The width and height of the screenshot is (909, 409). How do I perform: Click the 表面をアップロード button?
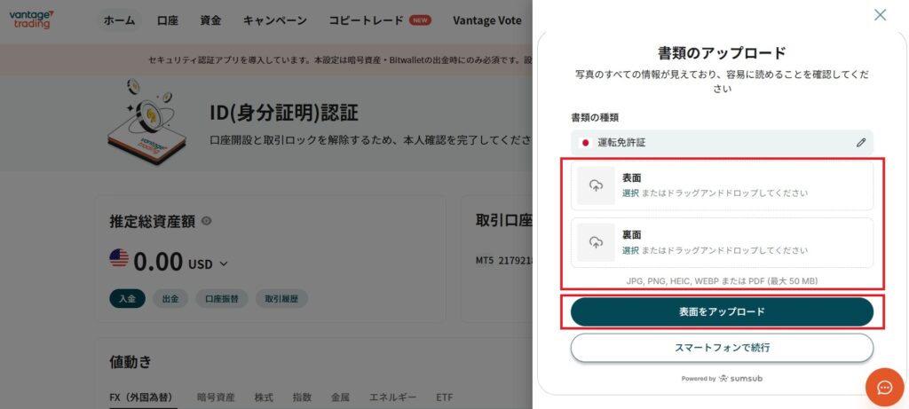pyautogui.click(x=722, y=312)
